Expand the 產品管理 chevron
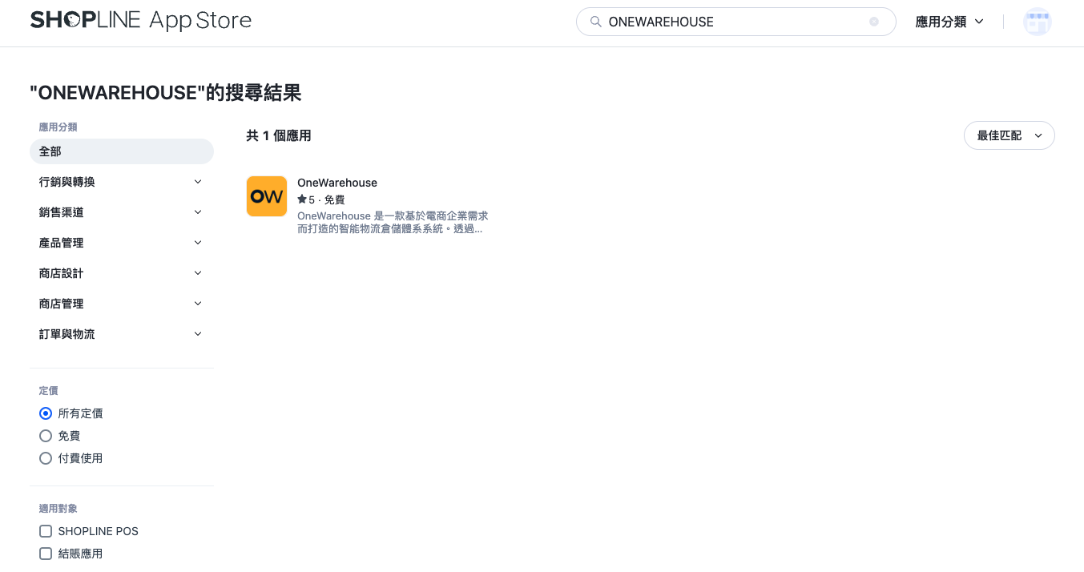 click(198, 243)
